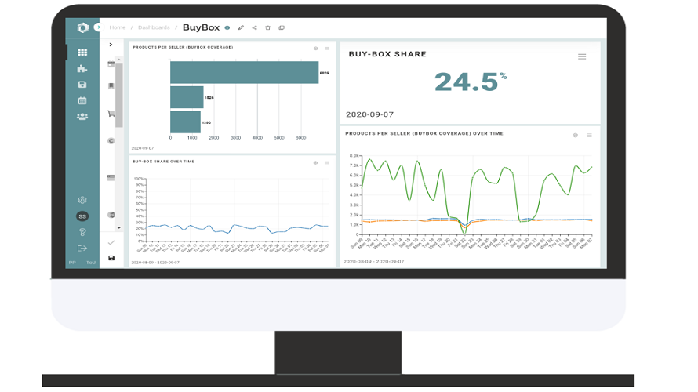Viewport: 698px width, 392px height.
Task: Delete the dashboard with the trash icon
Action: pos(268,27)
